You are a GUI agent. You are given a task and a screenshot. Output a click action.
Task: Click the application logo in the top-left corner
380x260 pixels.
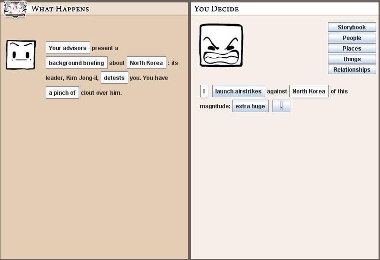coord(14,9)
